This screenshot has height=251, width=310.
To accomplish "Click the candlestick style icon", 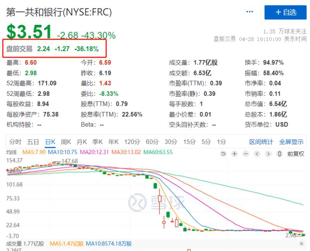I will pyautogui.click(x=279, y=154).
